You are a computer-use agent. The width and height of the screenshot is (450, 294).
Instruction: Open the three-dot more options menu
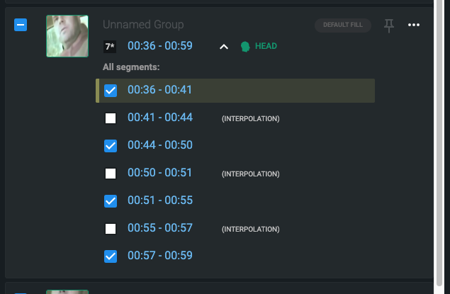(414, 26)
